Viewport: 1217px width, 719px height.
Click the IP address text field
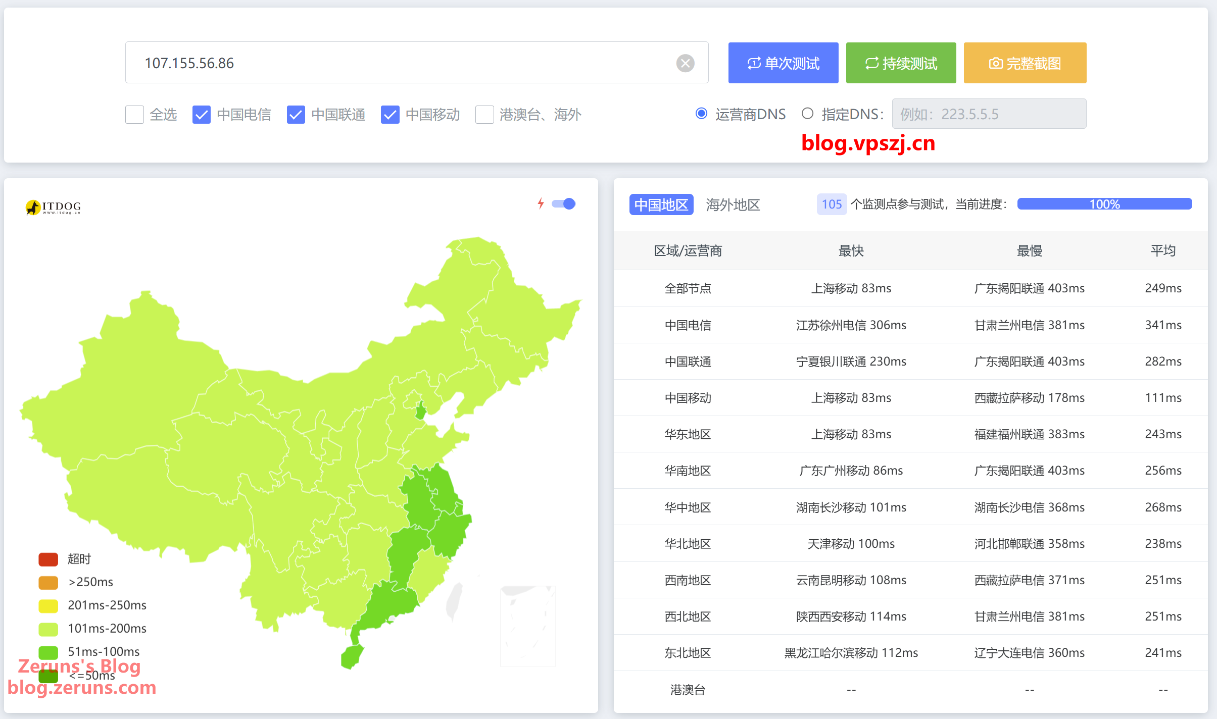[417, 63]
